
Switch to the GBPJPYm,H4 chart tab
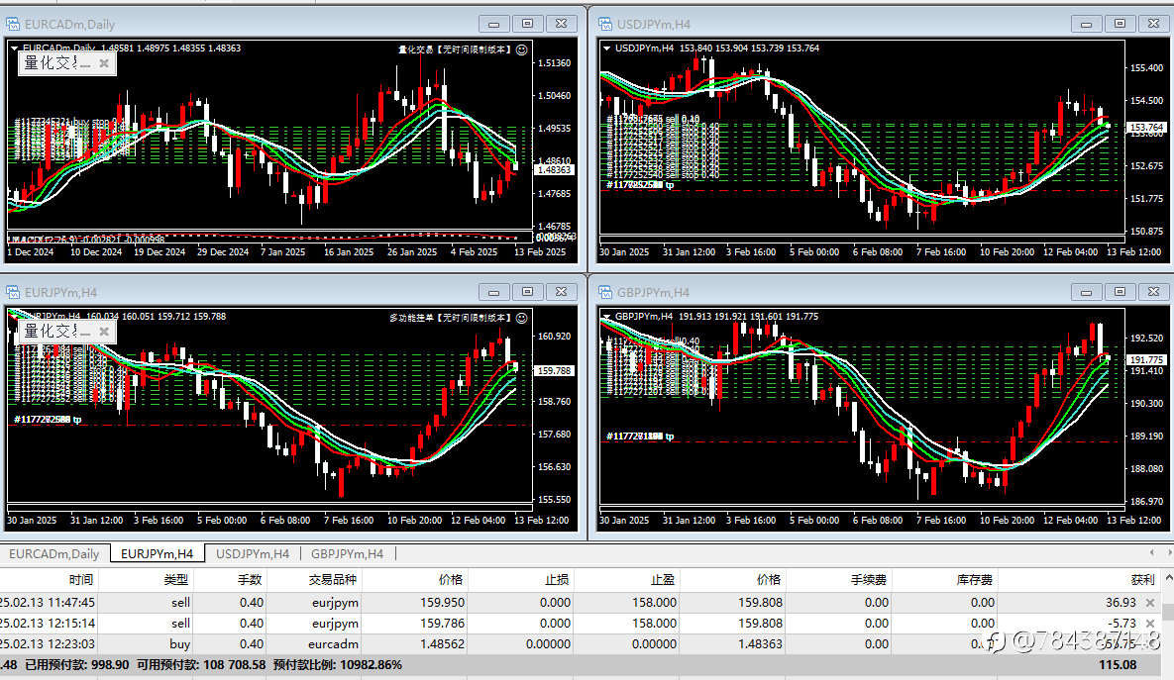coord(348,553)
